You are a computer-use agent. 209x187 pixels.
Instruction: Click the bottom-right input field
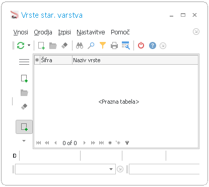(164, 169)
